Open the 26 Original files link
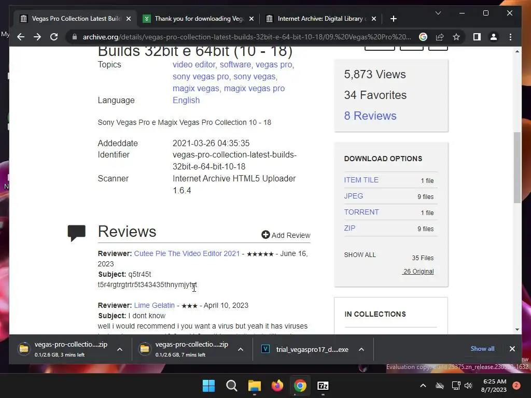 418,272
